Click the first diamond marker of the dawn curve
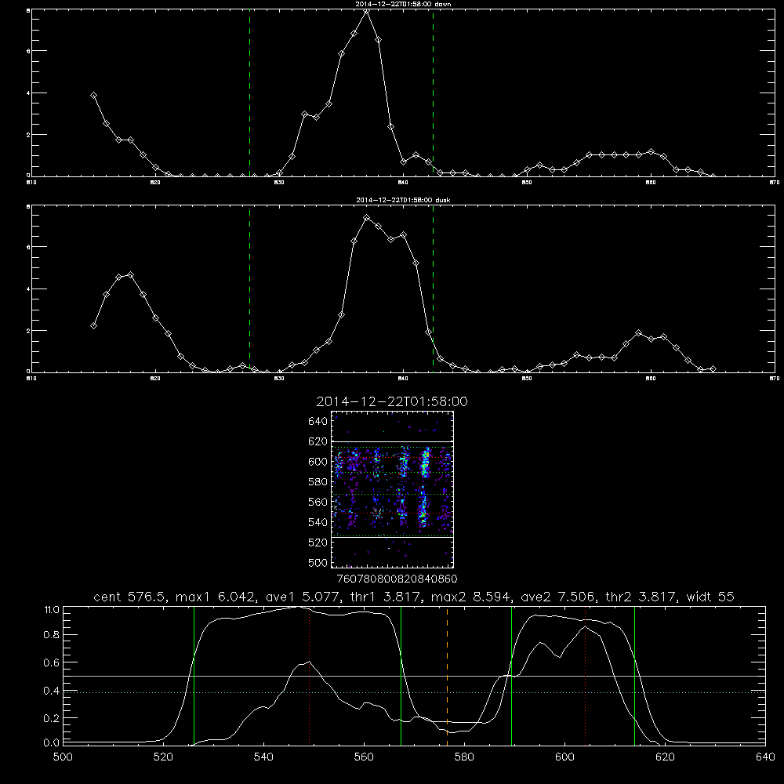Image resolution: width=784 pixels, height=784 pixels. (93, 96)
